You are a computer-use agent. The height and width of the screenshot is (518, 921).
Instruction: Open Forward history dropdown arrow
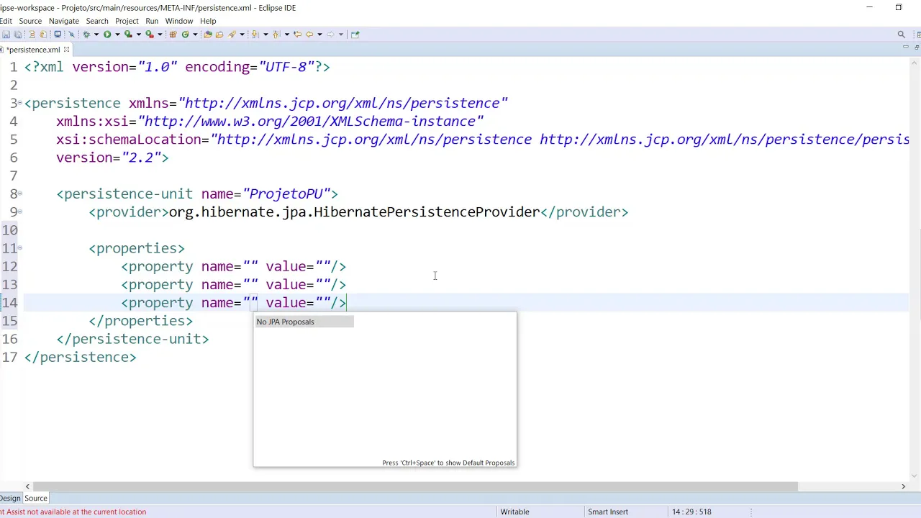click(341, 34)
